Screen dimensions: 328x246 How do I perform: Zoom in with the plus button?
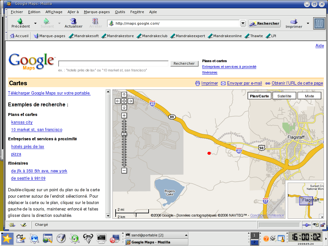(x=124, y=115)
